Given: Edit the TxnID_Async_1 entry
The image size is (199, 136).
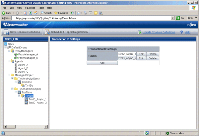Looking at the screenshot, I should 141,54.
